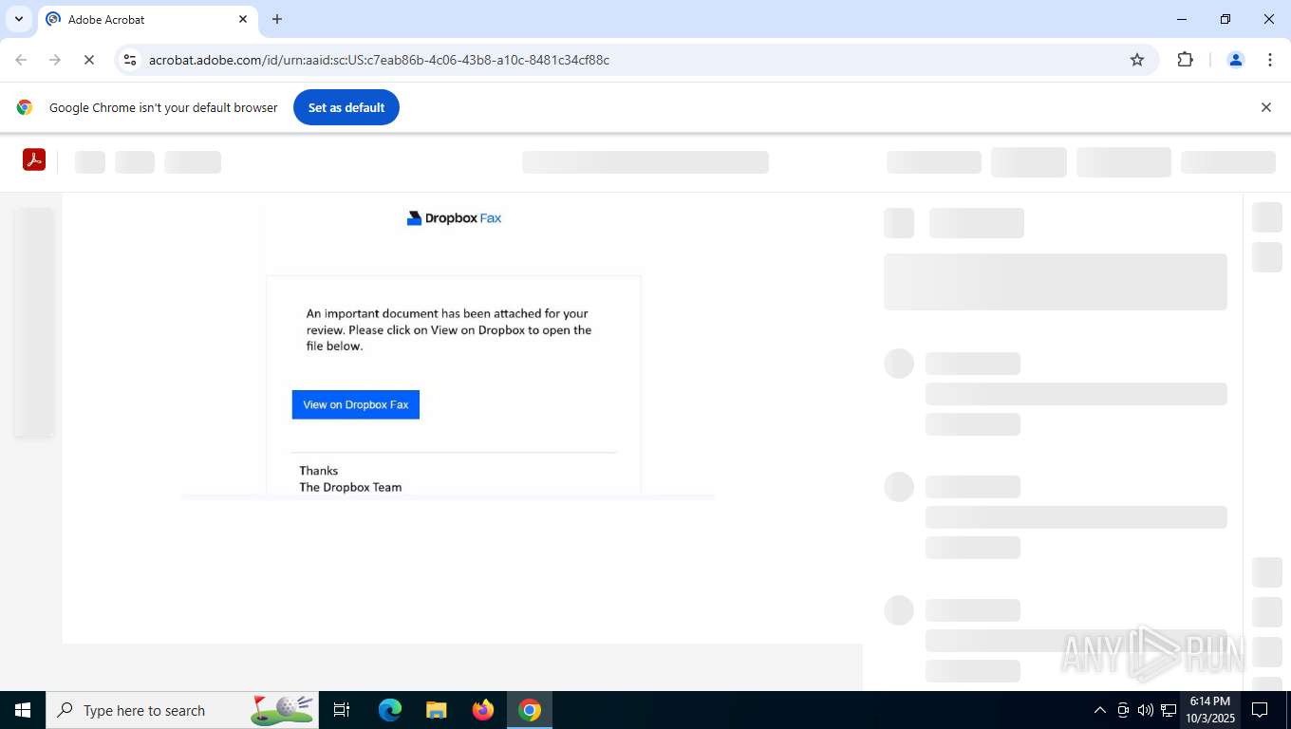Select 'An important document has been attached' text
The image size is (1291, 729).
click(419, 313)
